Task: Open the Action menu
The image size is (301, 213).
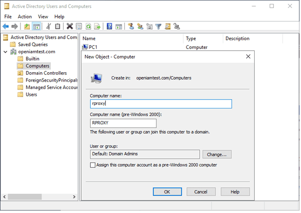Action: pos(24,16)
